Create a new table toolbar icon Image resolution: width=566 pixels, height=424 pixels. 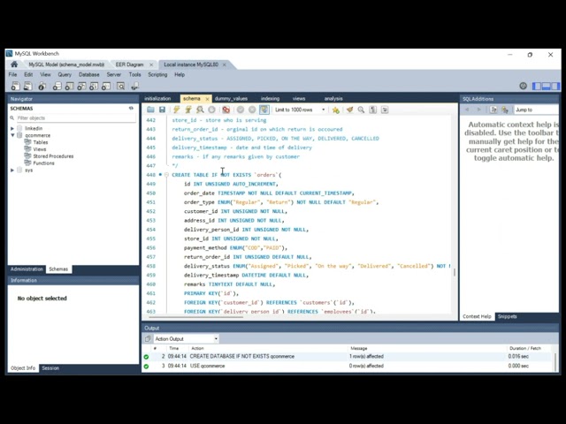coord(69,87)
